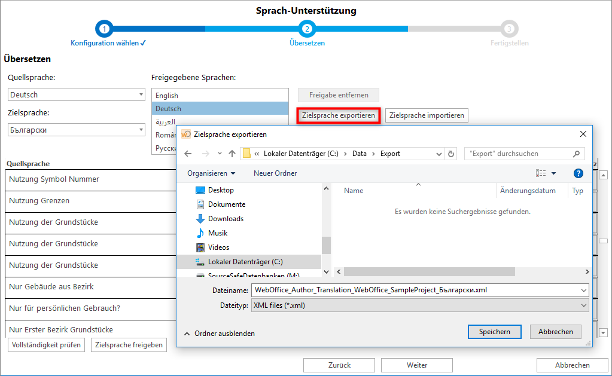Click the Speichern button

(x=494, y=332)
